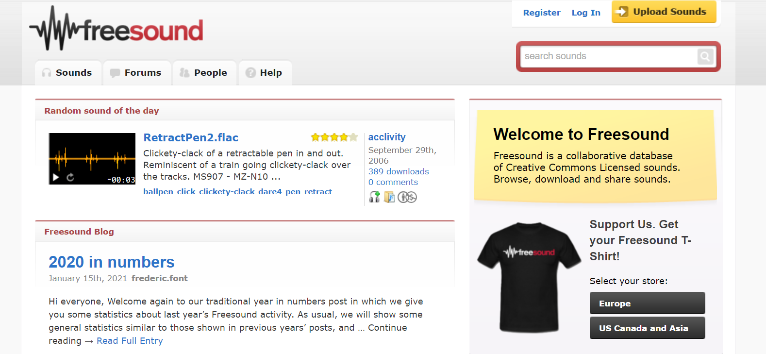This screenshot has height=354, width=766.
Task: Select the dare4 tag
Action: click(x=270, y=192)
